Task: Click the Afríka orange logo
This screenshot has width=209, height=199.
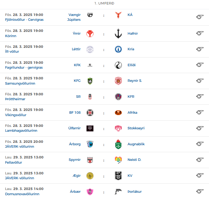Action: point(118,113)
